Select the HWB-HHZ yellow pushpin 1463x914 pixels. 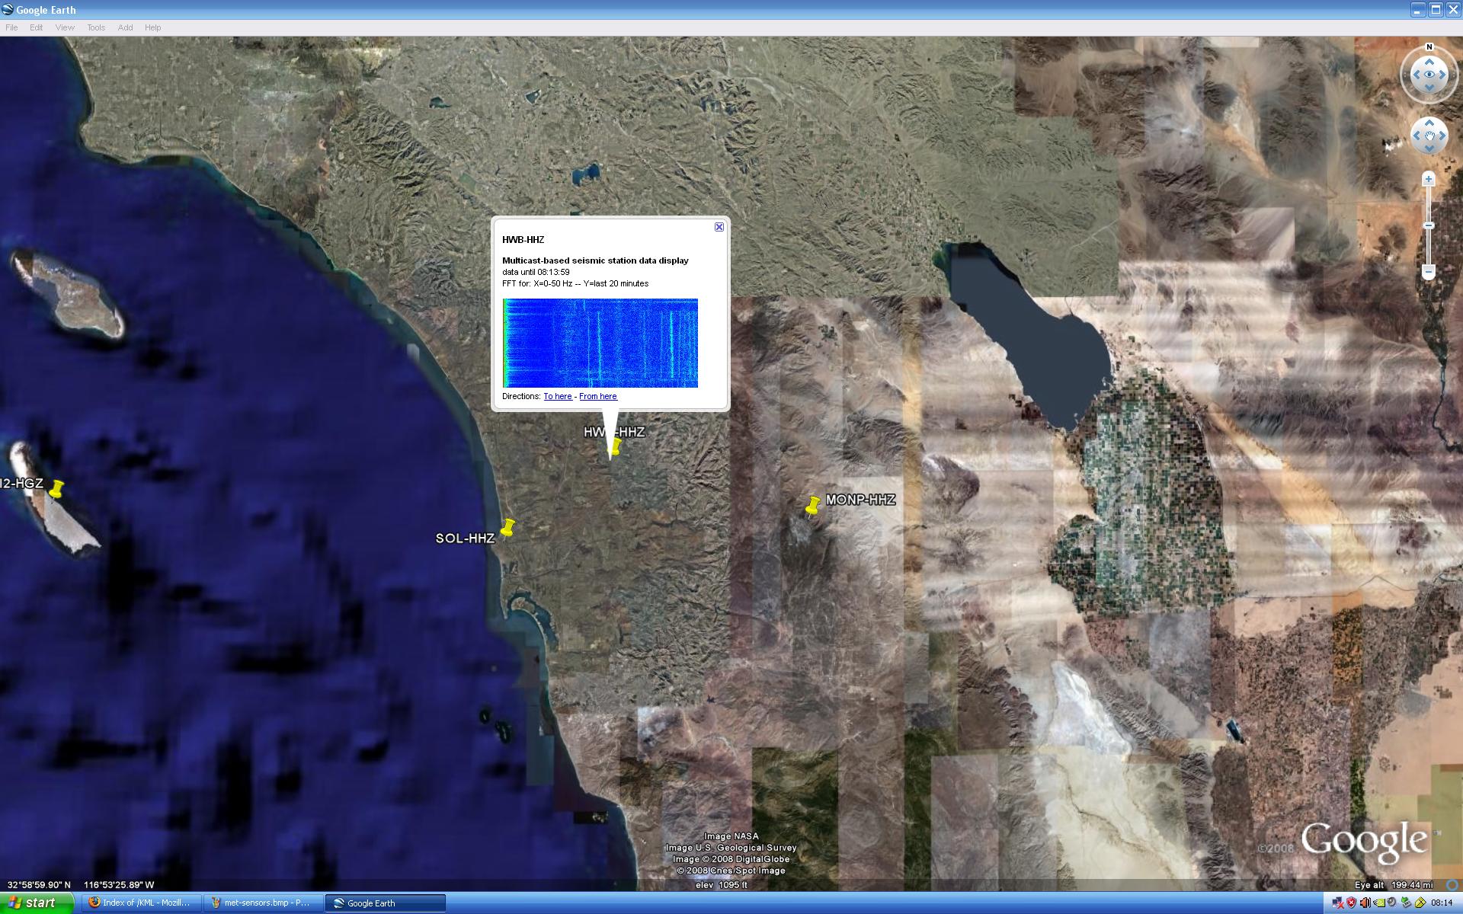[x=614, y=446]
